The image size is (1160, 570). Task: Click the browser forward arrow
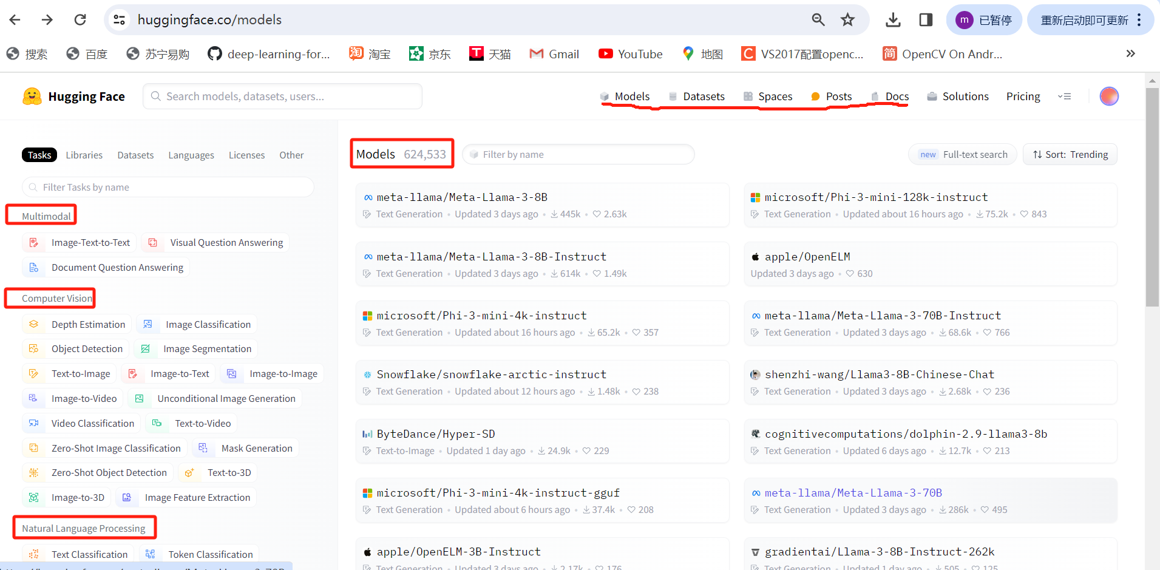coord(47,20)
